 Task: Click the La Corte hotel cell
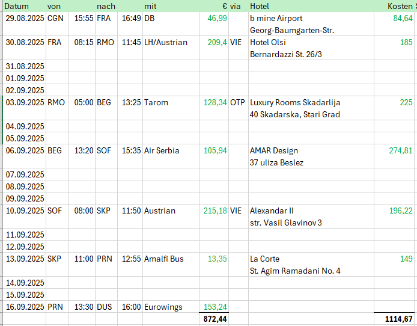click(311, 265)
